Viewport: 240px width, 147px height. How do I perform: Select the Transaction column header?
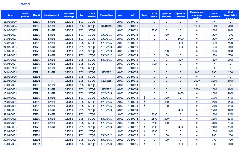tap(106, 15)
